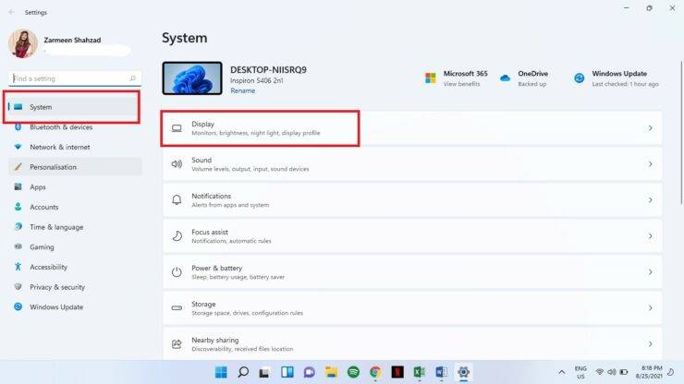Click the Windows Update sync icon
Viewport: 684px width, 384px height.
click(x=580, y=78)
